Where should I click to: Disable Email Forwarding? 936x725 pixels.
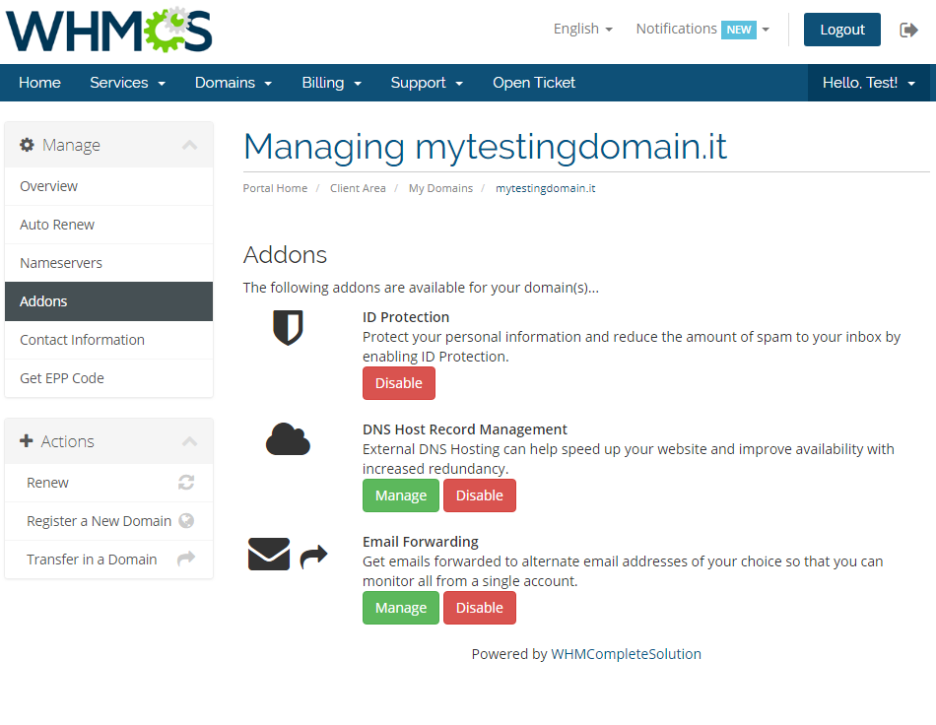coord(480,608)
